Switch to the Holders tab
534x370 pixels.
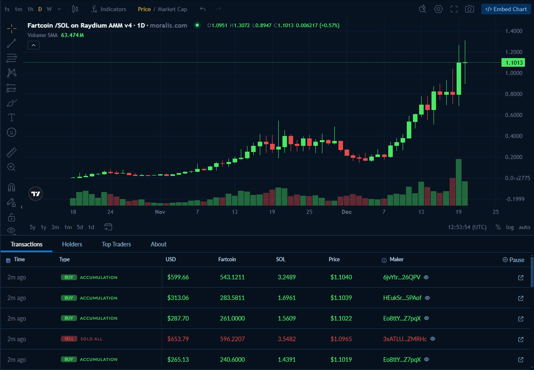click(72, 244)
